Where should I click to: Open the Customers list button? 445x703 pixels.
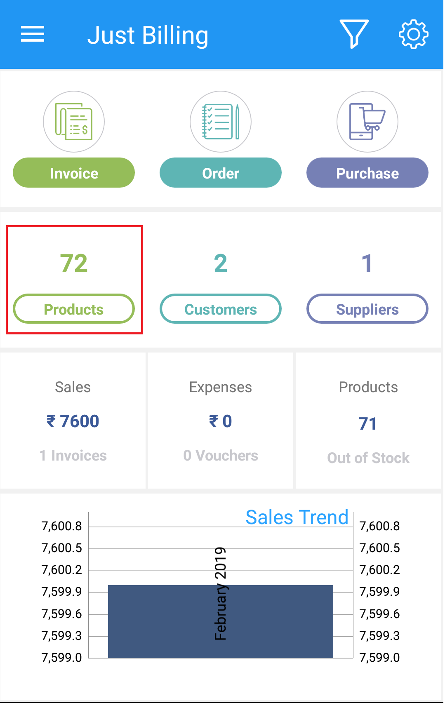pos(221,309)
